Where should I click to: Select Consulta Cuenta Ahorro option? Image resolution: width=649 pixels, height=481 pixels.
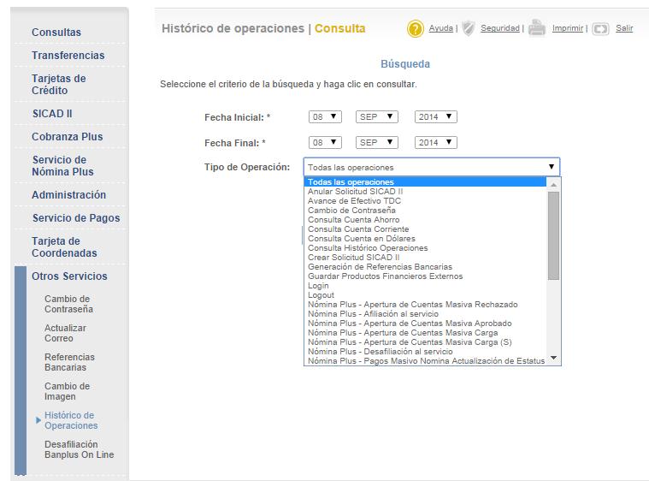click(425, 220)
